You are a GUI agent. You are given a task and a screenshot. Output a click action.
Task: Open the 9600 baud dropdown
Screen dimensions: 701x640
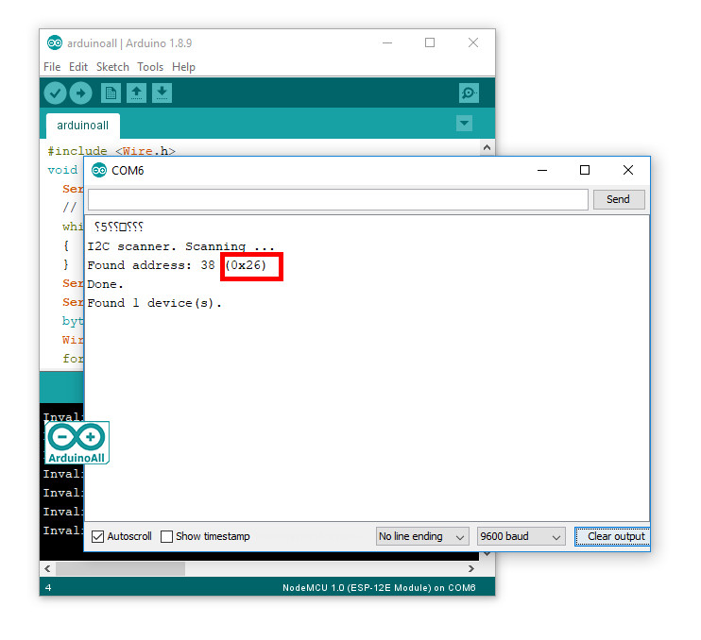click(x=521, y=536)
